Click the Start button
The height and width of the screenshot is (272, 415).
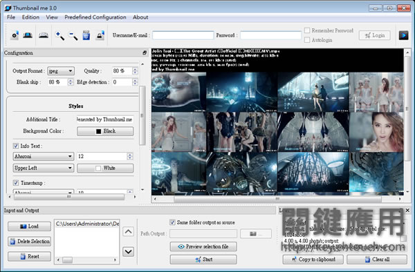(203, 260)
